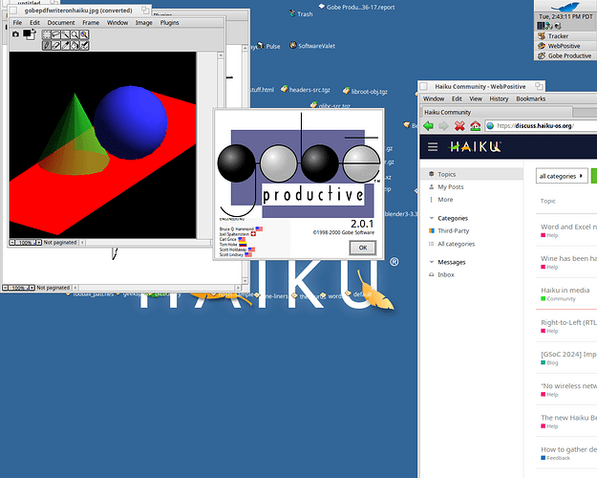Screen dimensions: 597x478
Task: Click the discuss.haiku-os.org URL field
Action: click(541, 126)
